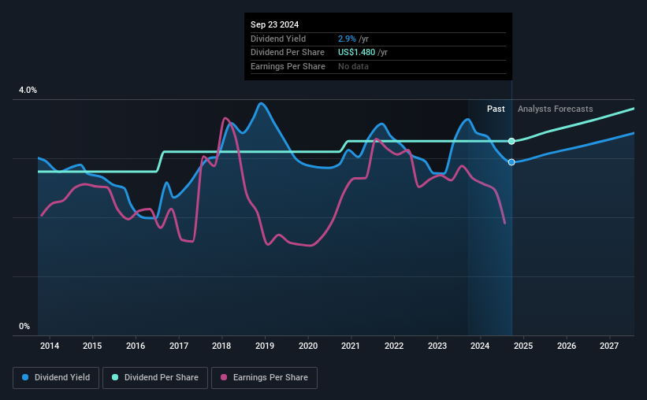Click the teal Dividend Per Share legend dot
This screenshot has width=647, height=400.
coord(115,377)
